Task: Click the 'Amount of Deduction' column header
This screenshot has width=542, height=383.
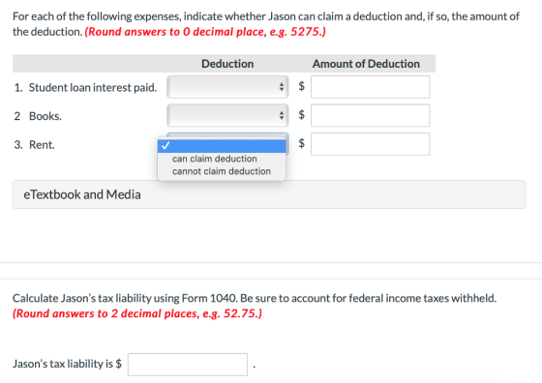Action: pos(366,64)
